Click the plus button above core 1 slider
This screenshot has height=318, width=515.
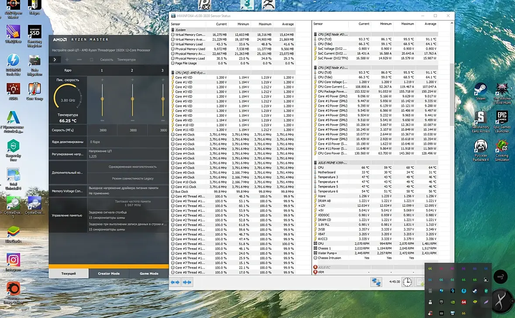pyautogui.click(x=102, y=80)
